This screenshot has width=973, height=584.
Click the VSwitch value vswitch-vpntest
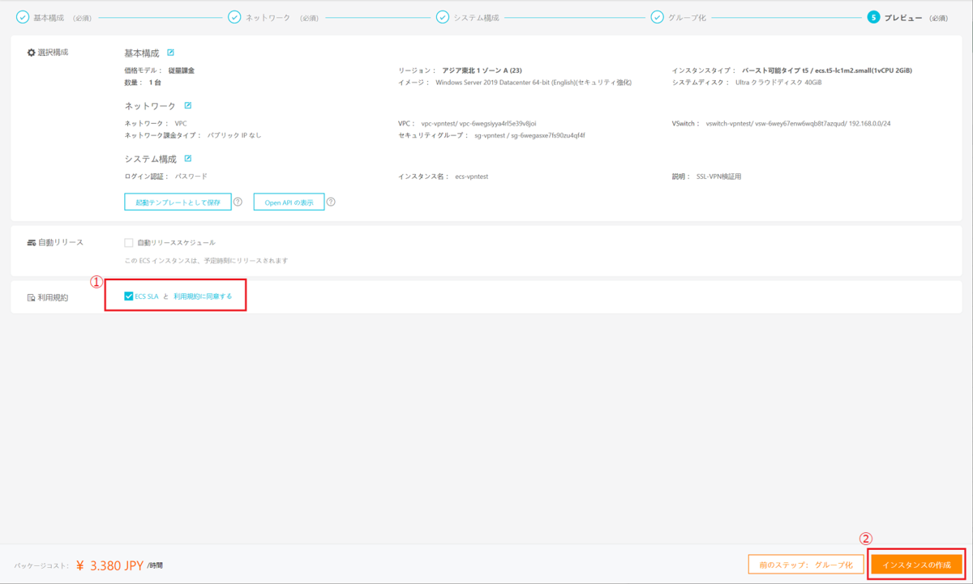(799, 124)
